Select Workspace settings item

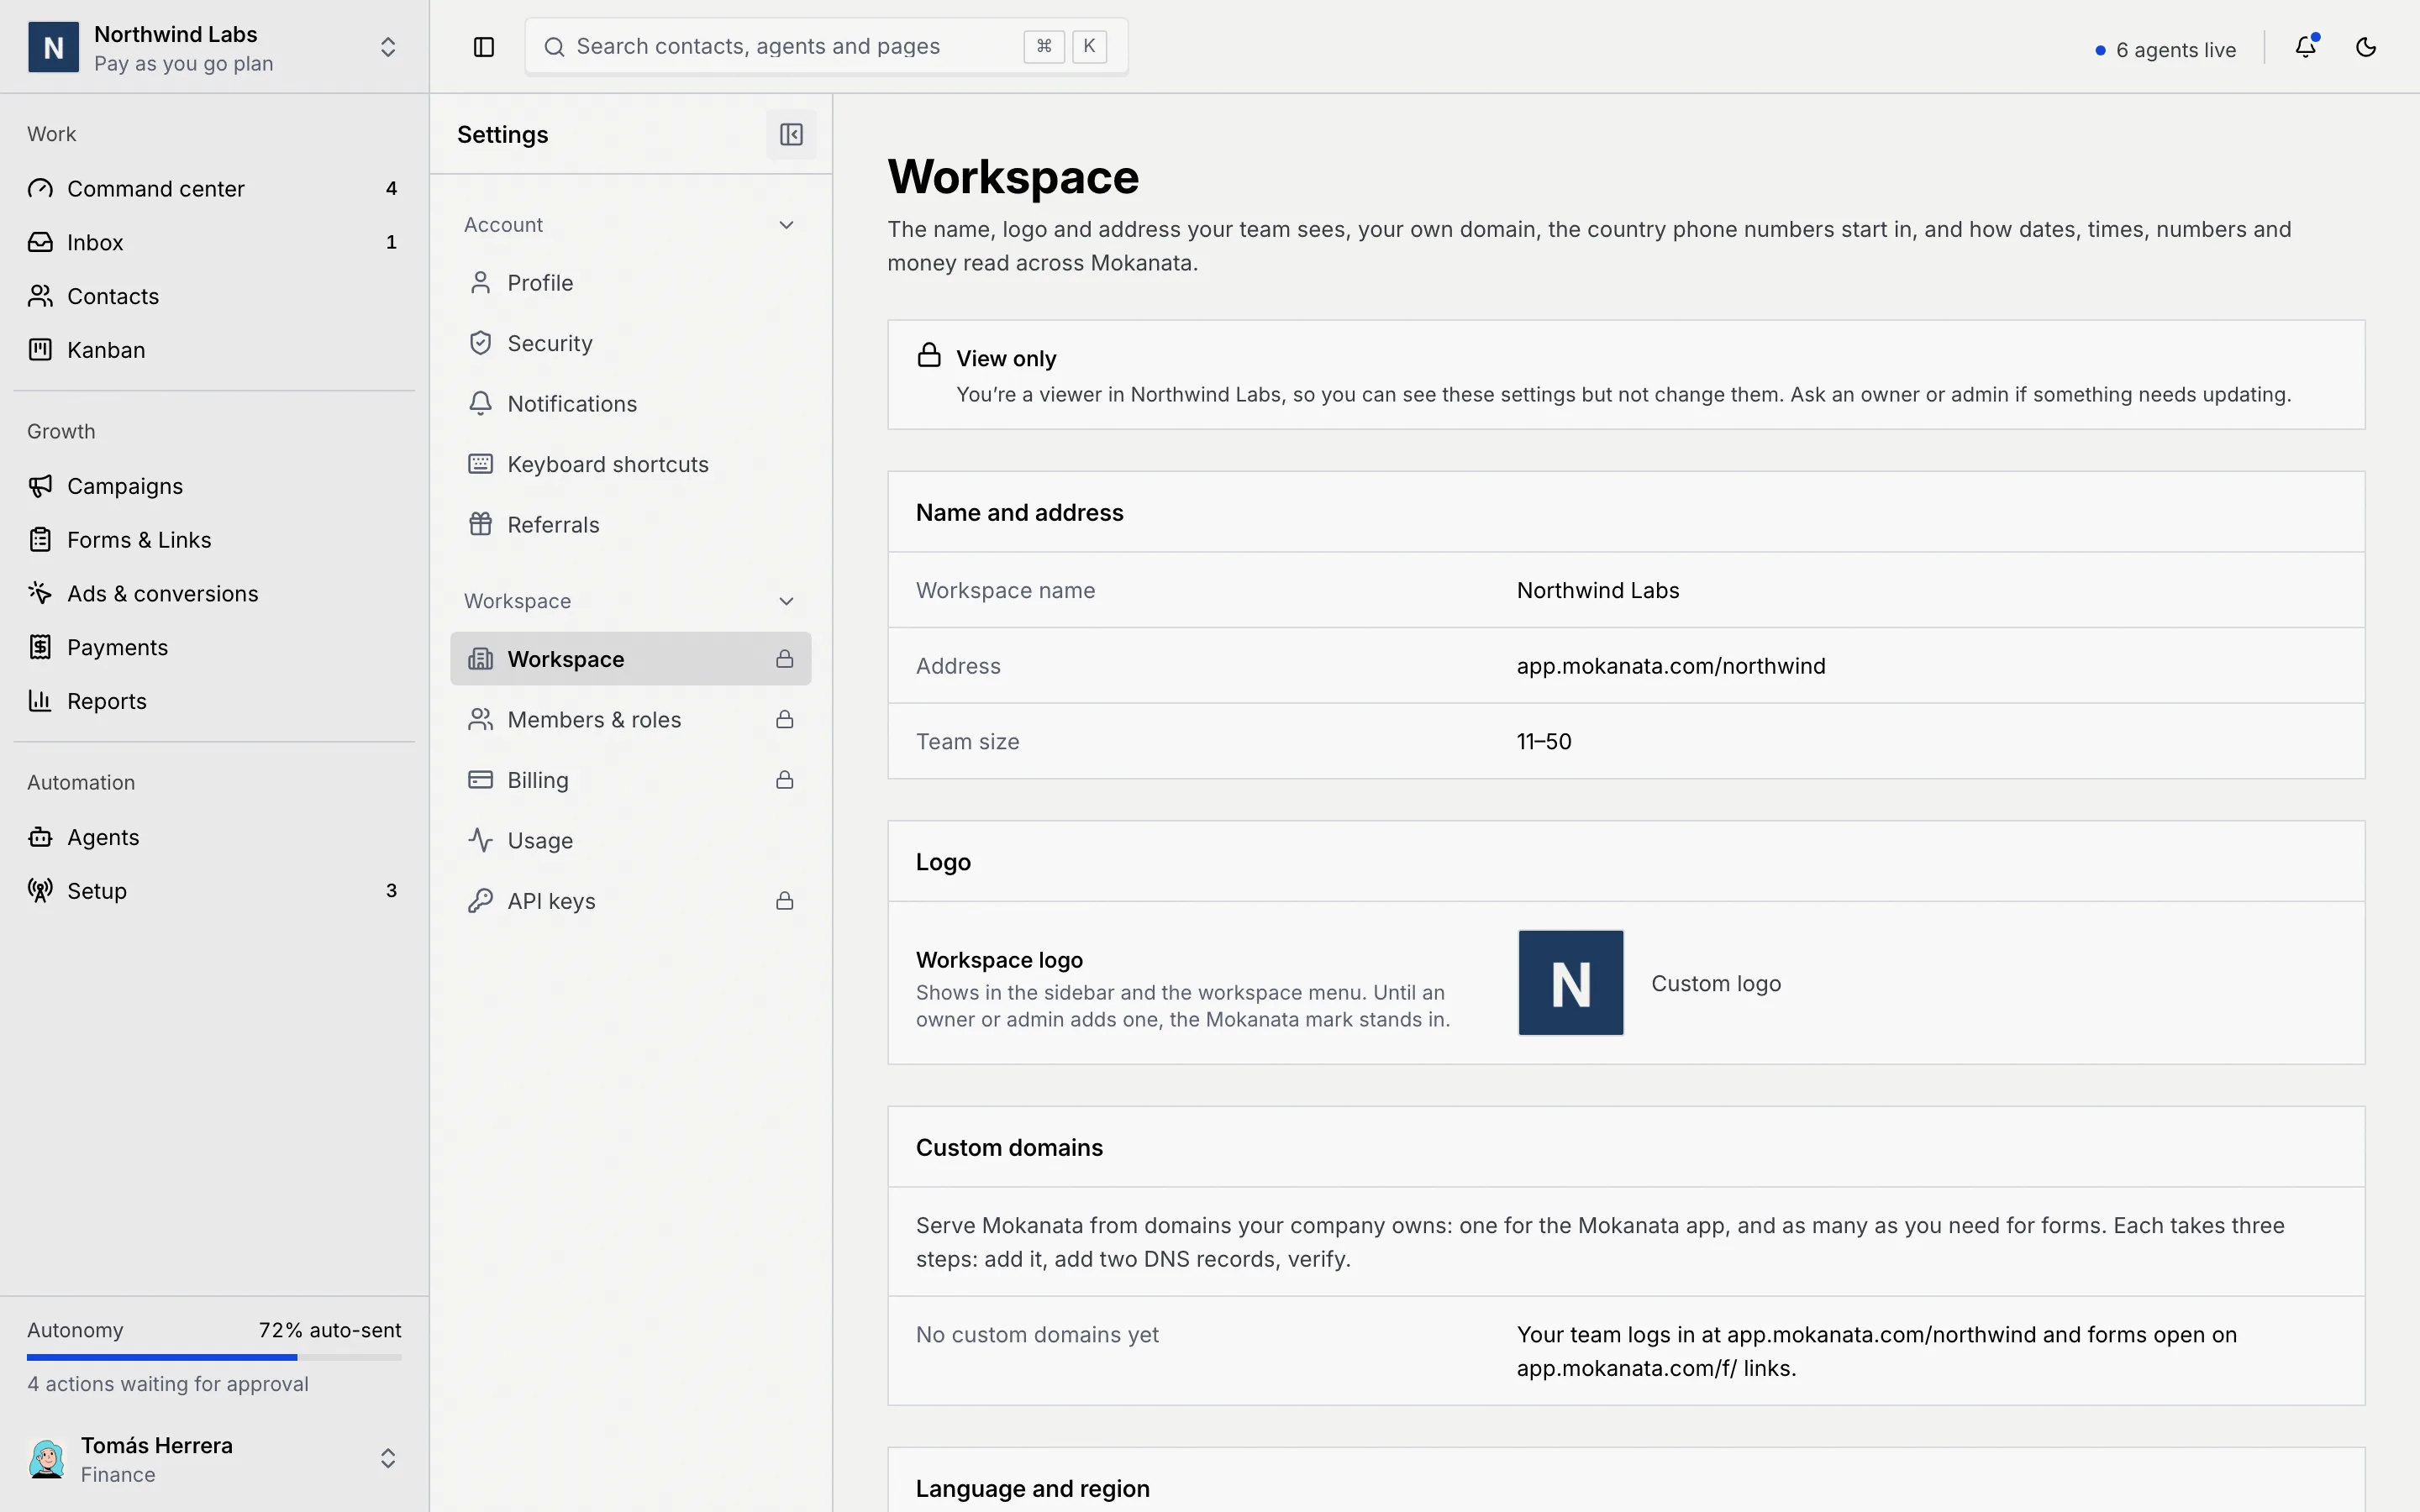tap(630, 659)
